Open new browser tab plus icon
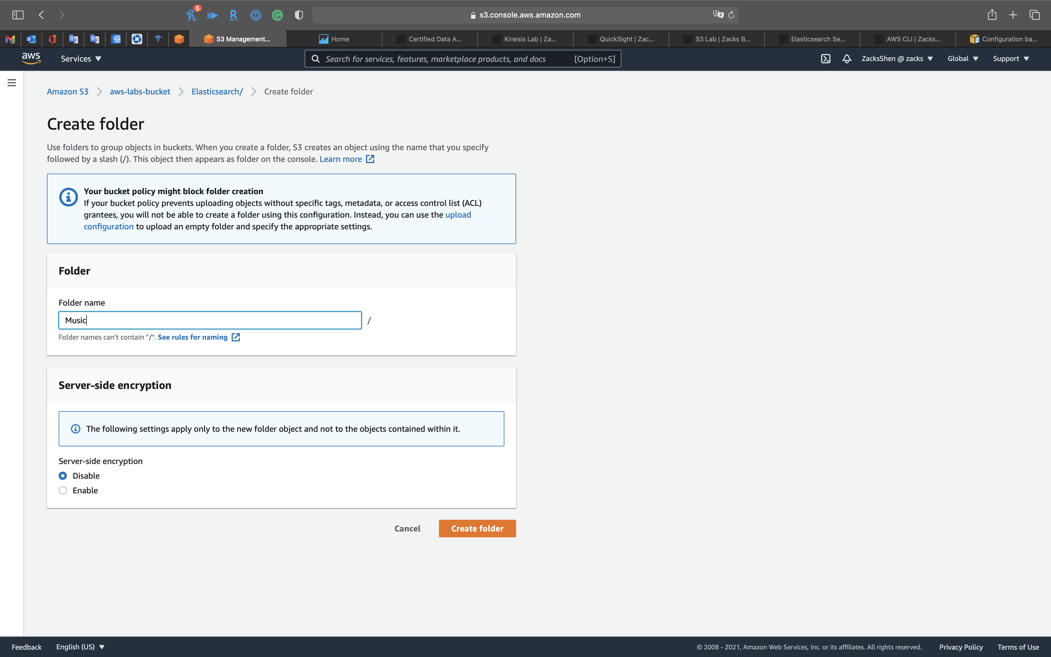Screen dimensions: 1051x657 click(1013, 15)
